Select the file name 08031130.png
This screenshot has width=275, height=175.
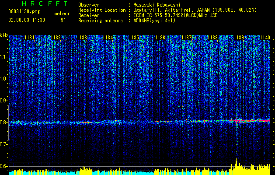click(24, 12)
